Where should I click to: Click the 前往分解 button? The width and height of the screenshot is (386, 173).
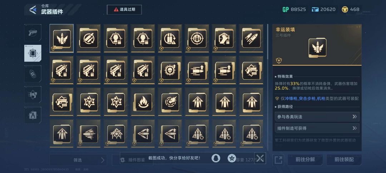[305, 160]
